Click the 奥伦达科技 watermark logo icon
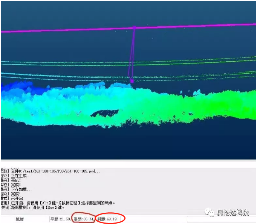257x224 pixels. pos(210,213)
